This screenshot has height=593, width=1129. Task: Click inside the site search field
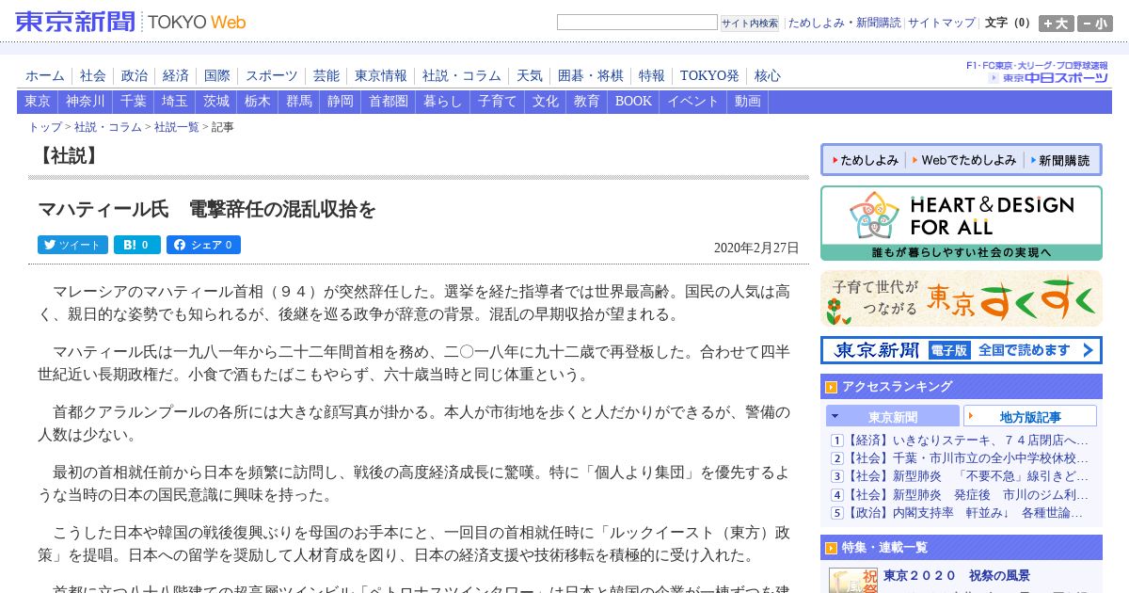tap(637, 23)
